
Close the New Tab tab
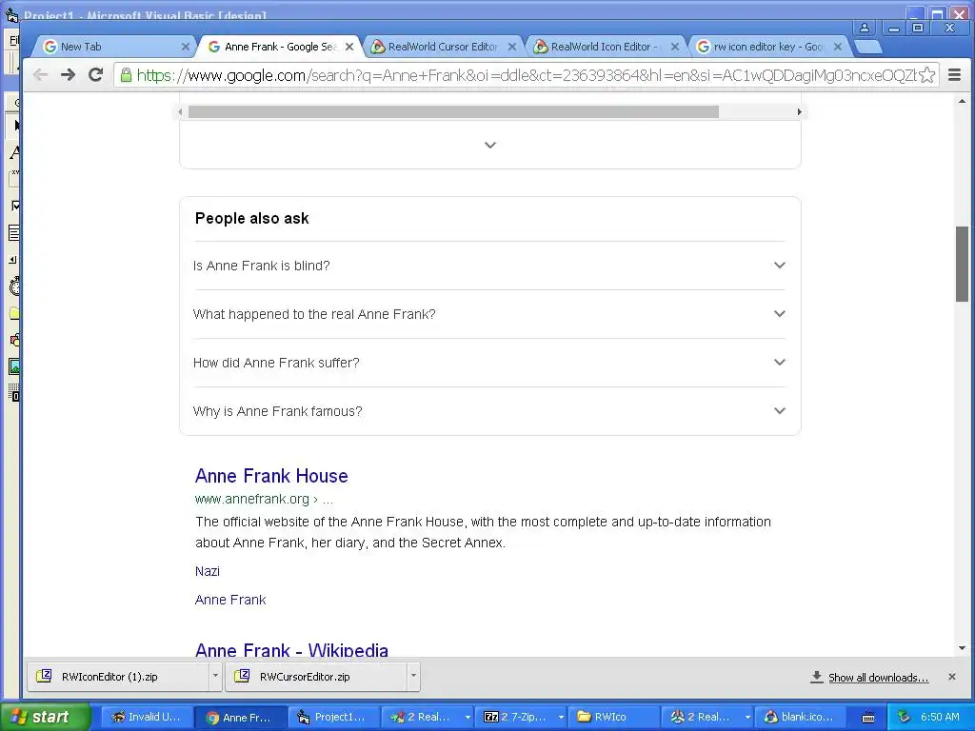[186, 47]
